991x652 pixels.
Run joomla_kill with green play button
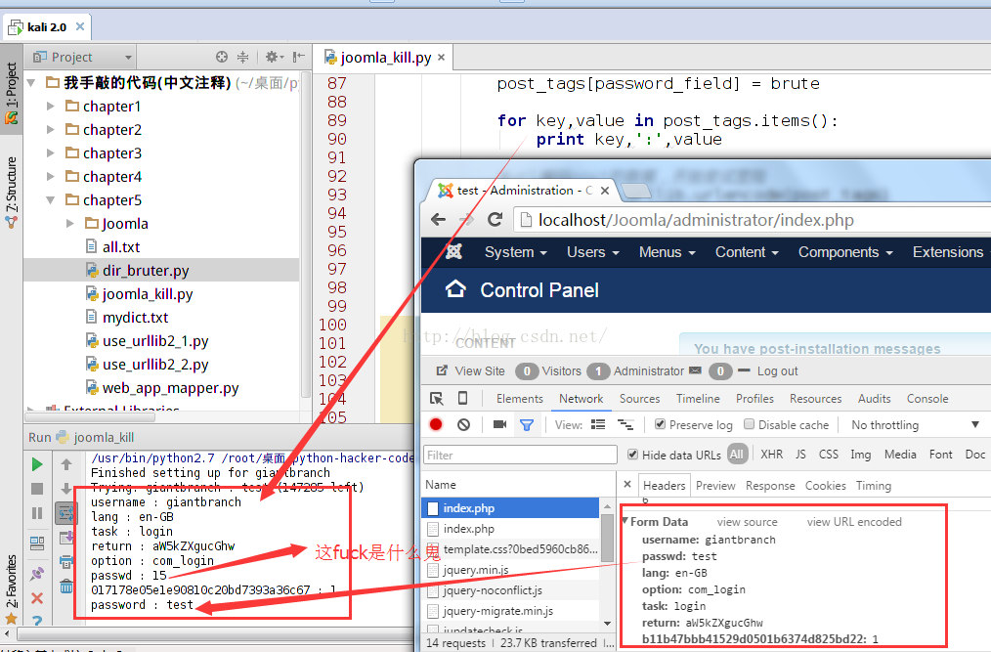37,464
